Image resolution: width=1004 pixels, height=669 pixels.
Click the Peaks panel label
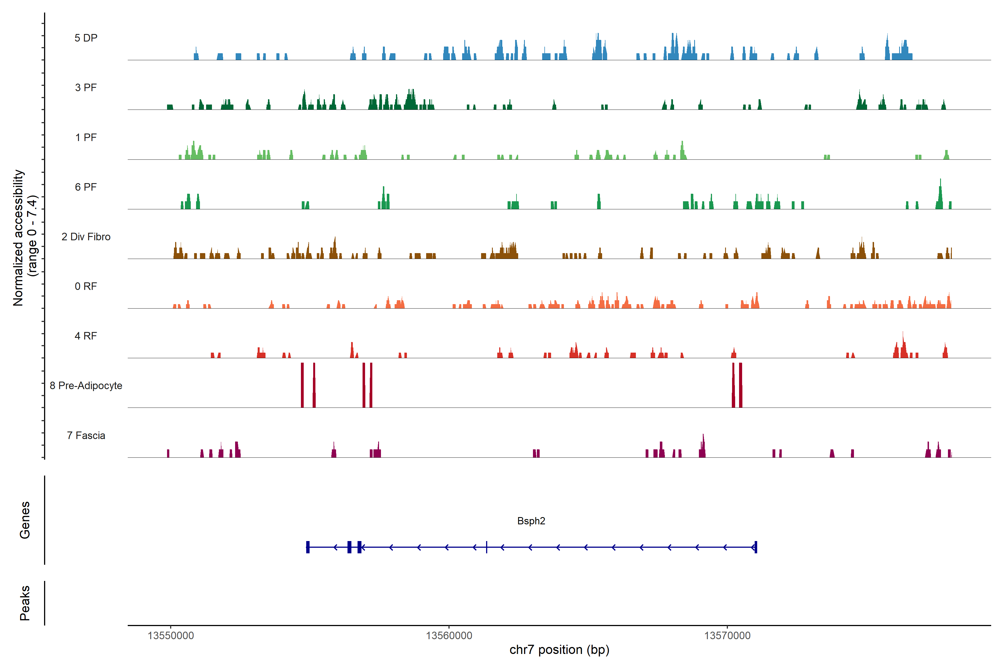25,603
